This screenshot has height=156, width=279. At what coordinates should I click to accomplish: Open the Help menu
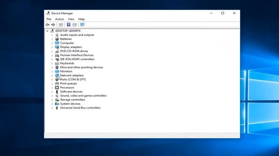[x=82, y=19]
